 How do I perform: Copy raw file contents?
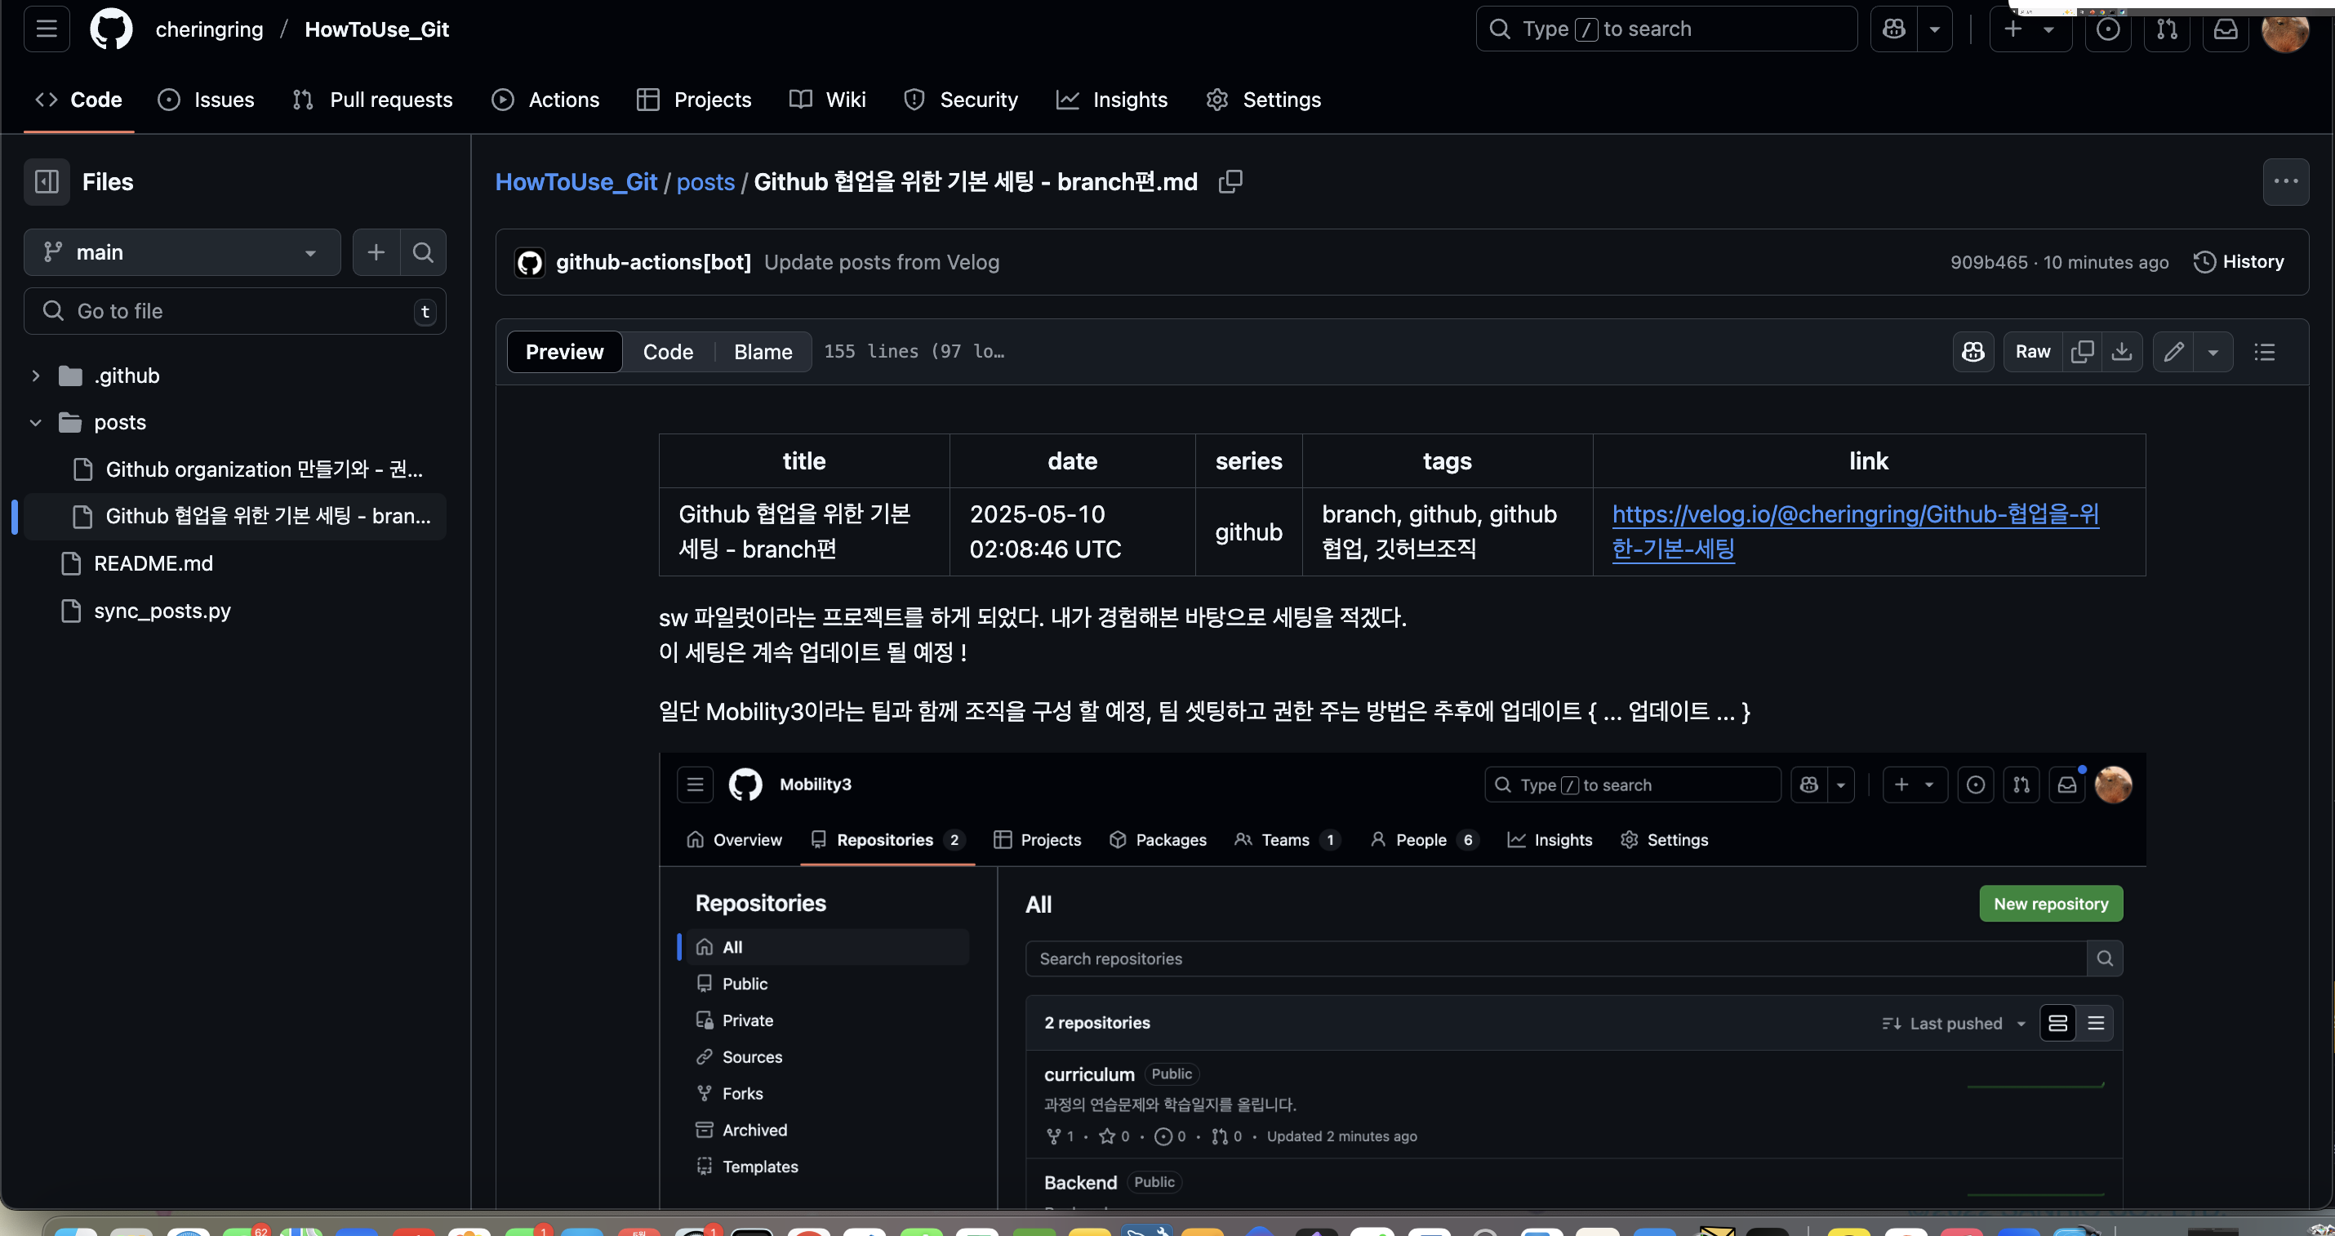coord(2082,352)
